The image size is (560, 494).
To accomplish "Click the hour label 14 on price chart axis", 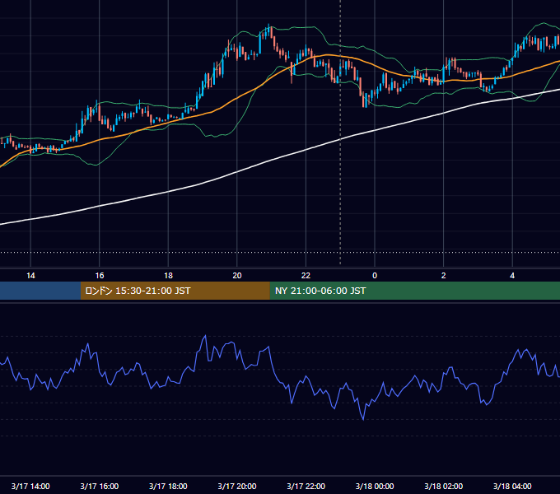I will pos(30,276).
